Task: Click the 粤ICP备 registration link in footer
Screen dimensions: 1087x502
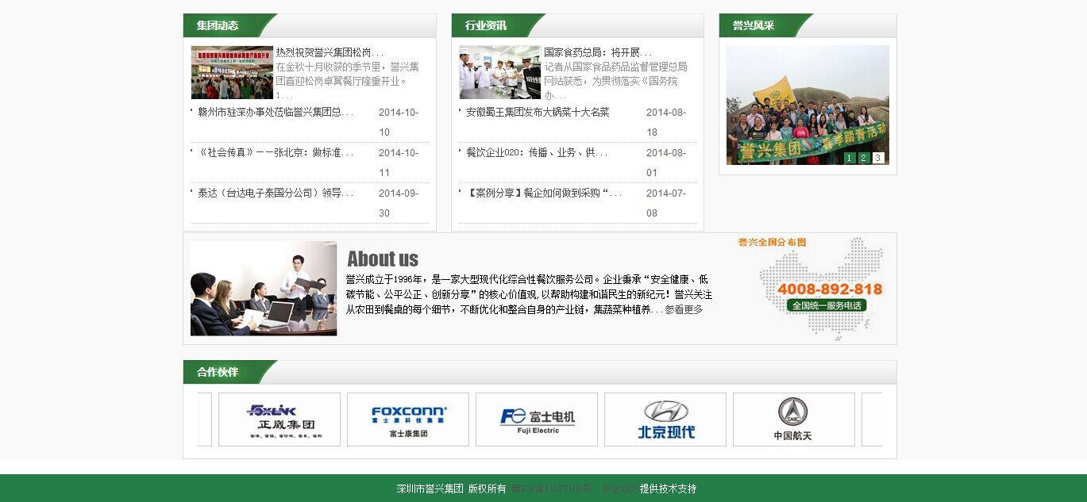Action: click(x=552, y=489)
